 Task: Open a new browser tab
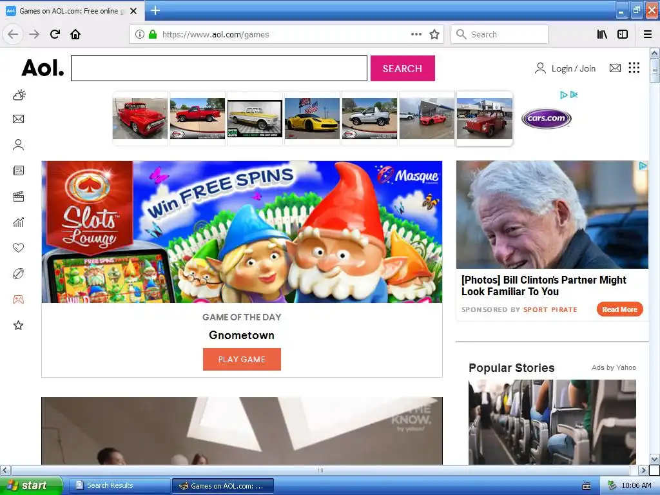click(155, 10)
